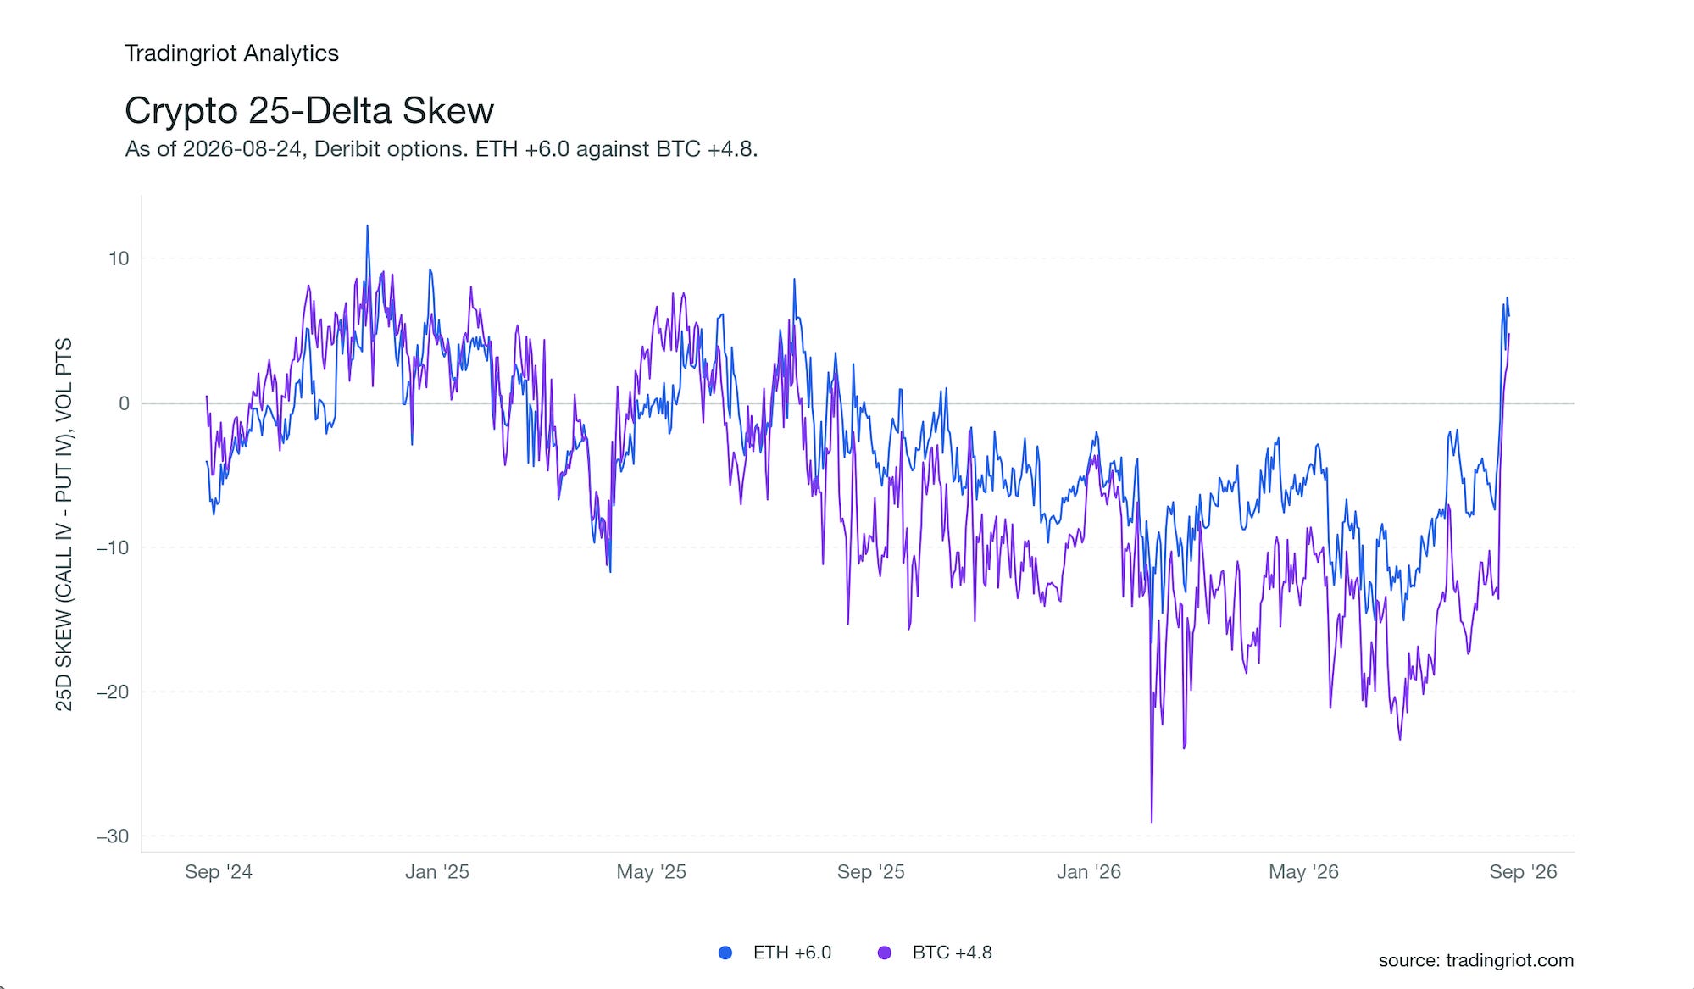The image size is (1694, 989).
Task: Open the tradingriot.com source link
Action: [x=1475, y=960]
